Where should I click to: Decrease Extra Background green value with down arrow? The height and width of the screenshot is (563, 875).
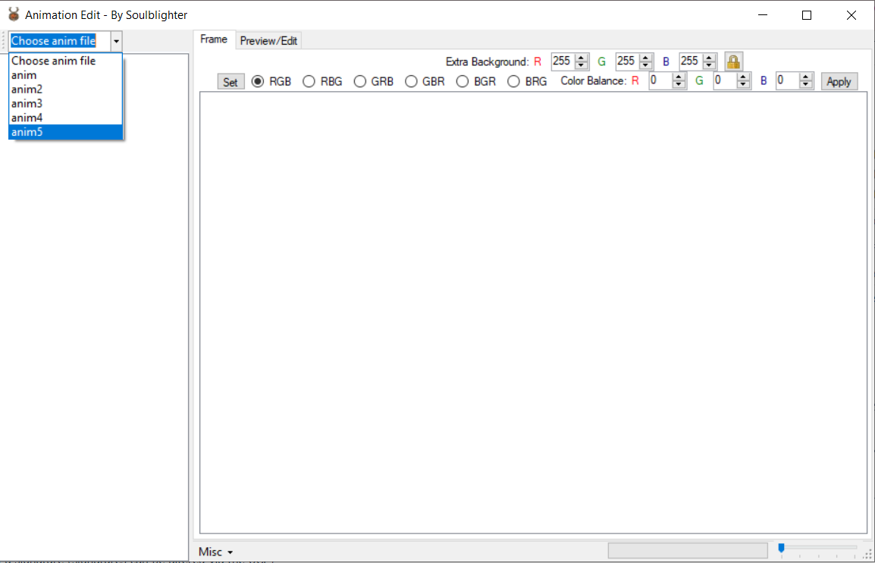(646, 65)
